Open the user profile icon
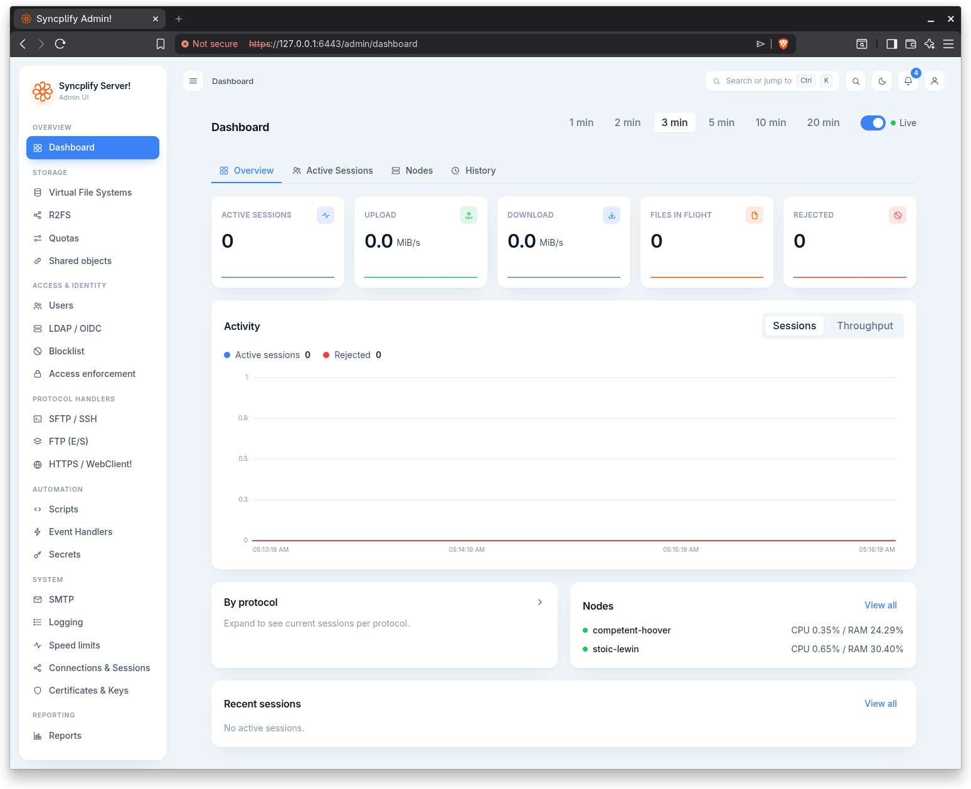This screenshot has width=971, height=789. click(x=935, y=81)
